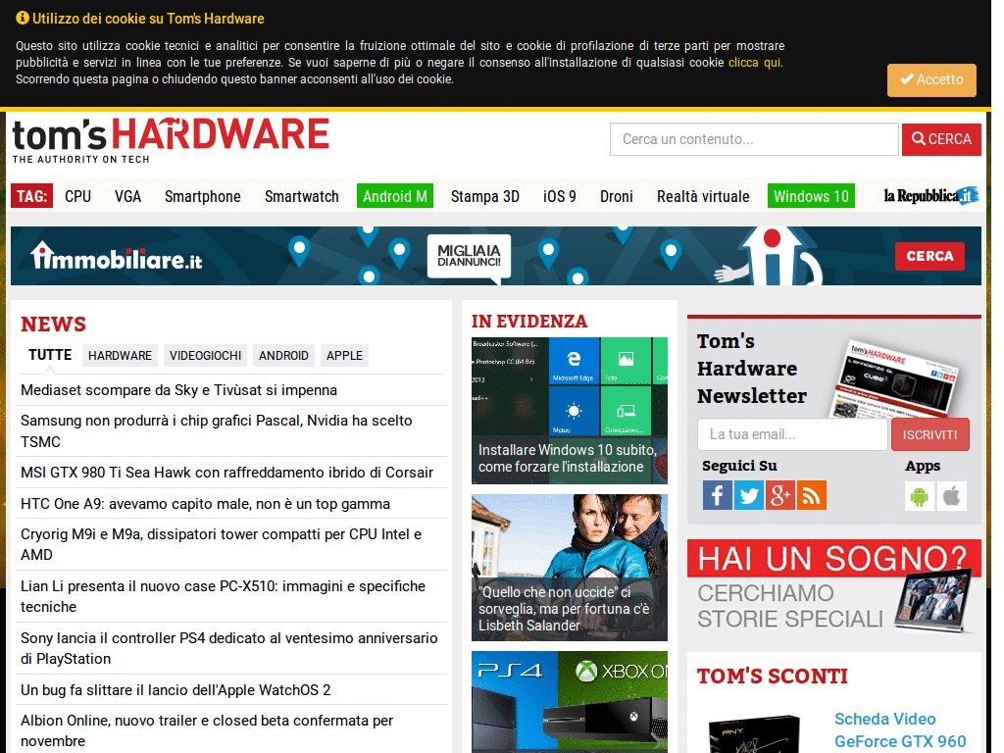1004x753 pixels.
Task: Switch to the VIDEOGIOCHI news tab
Action: pos(205,355)
